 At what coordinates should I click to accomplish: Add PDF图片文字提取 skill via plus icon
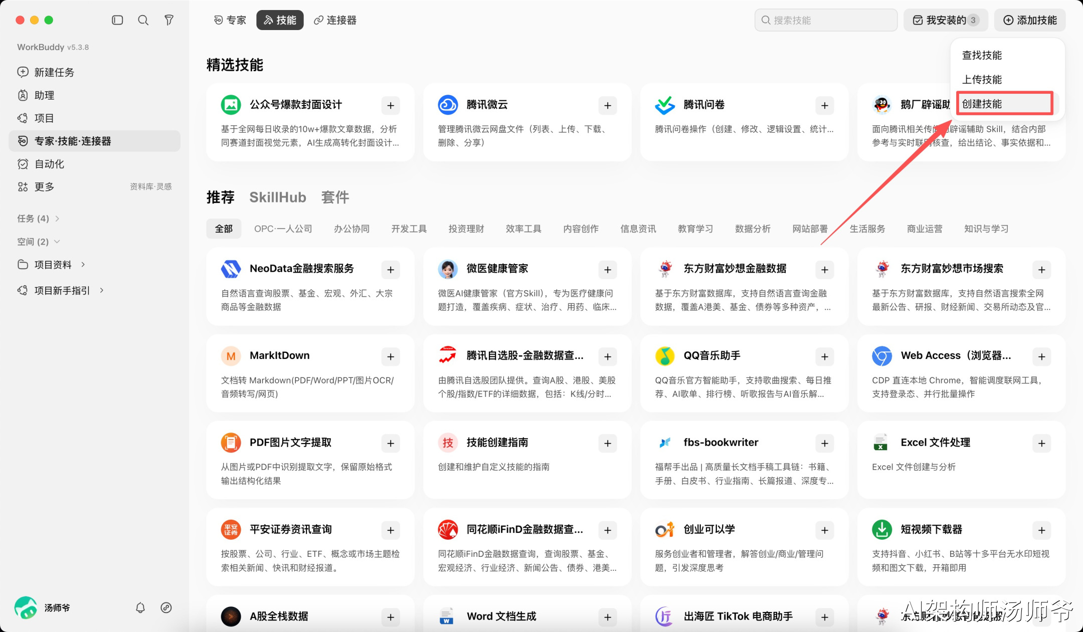pyautogui.click(x=391, y=443)
